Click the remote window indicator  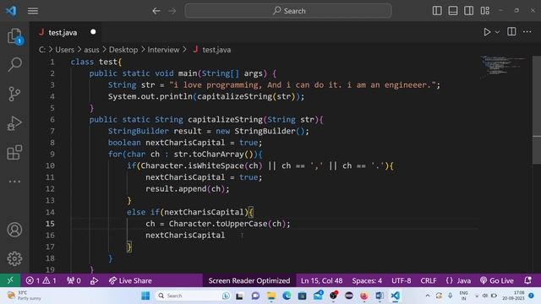tap(10, 280)
